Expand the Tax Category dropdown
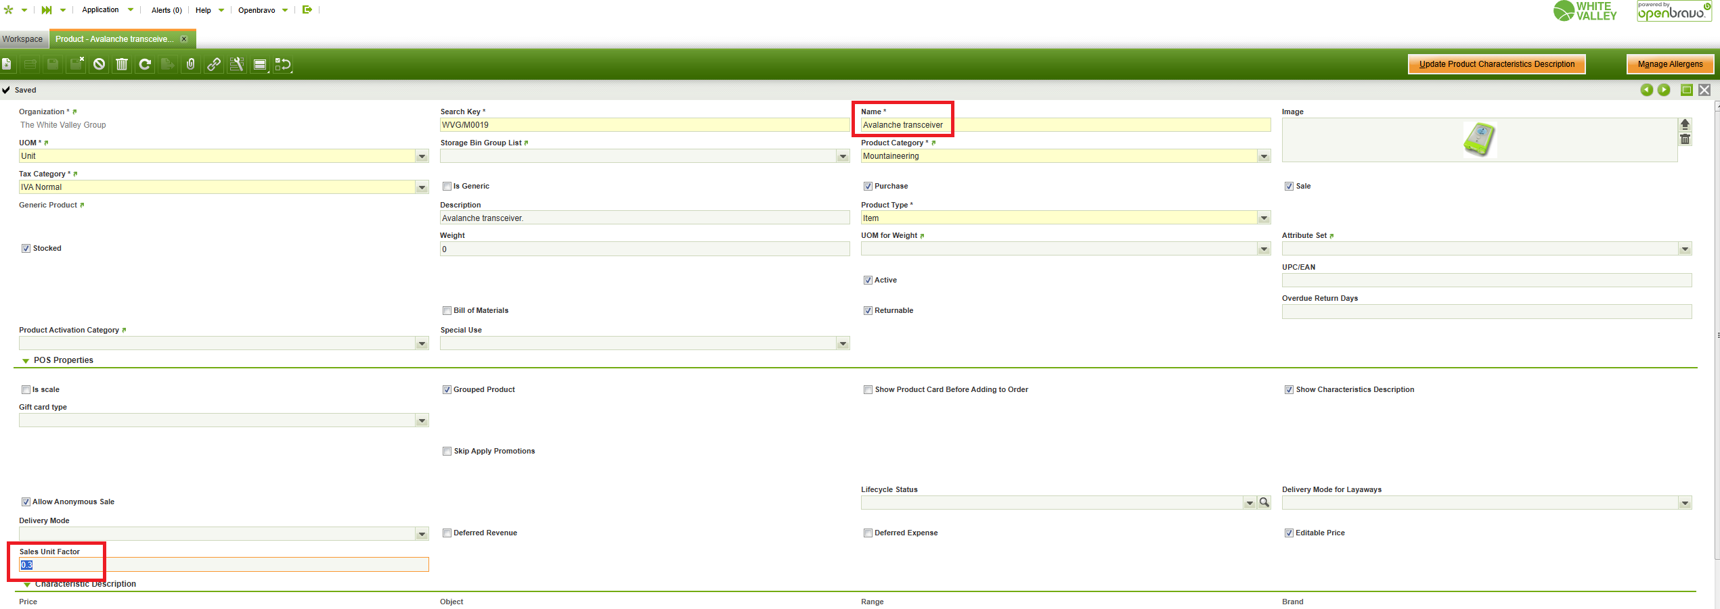Viewport: 1720px width, 609px height. click(x=422, y=187)
